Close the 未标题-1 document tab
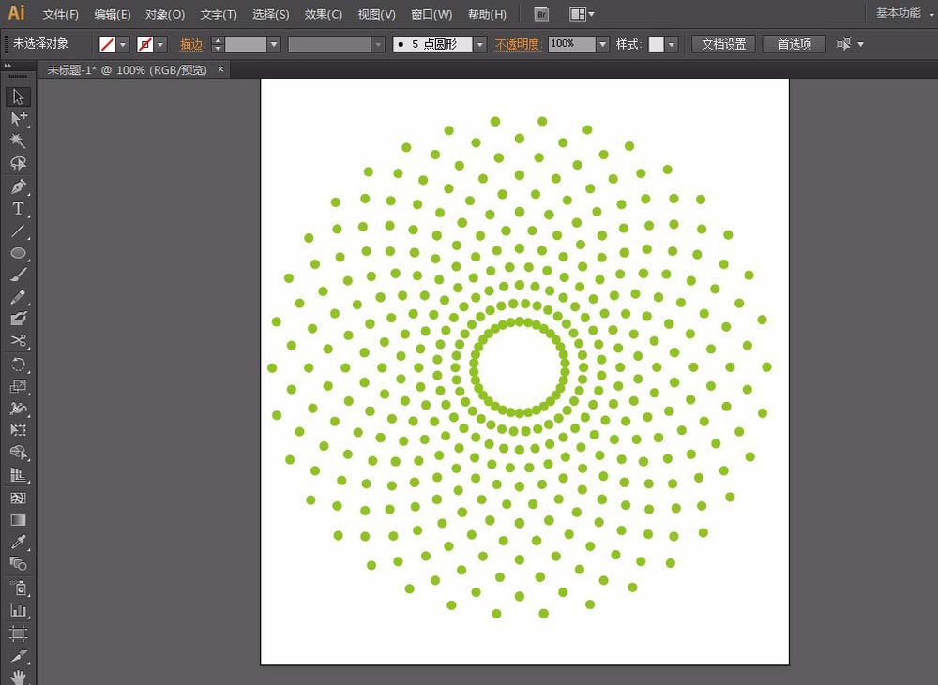938x685 pixels. [220, 69]
